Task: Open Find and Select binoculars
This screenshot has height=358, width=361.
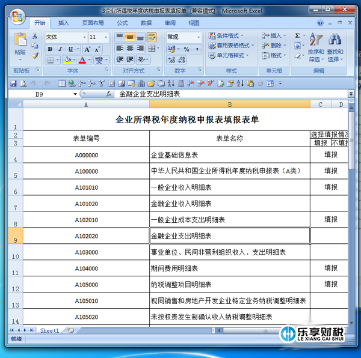Action: pyautogui.click(x=335, y=47)
